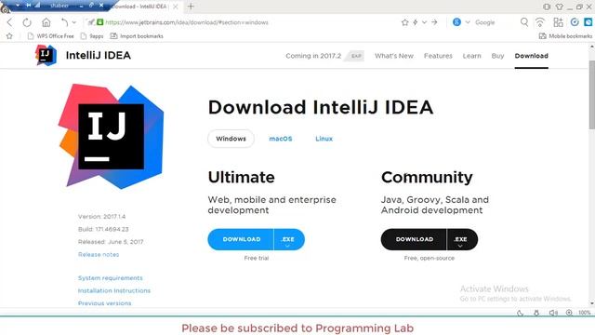Open the Buy nav item
Image resolution: width=595 pixels, height=335 pixels.
pos(497,56)
